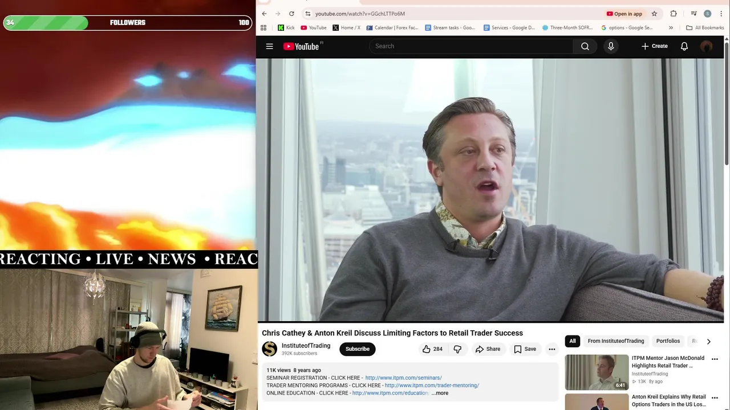This screenshot has height=410, width=730.
Task: Click the 11K views 8 years ago text
Action: click(294, 370)
